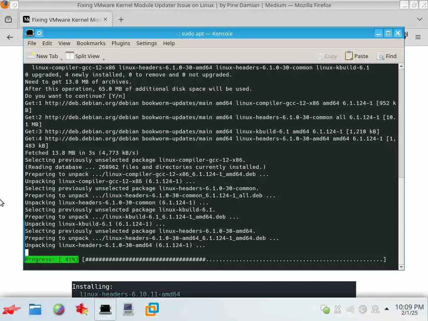Select the Fixing VMware Kernel Module tab
Viewport: 428px width, 321px height.
[66, 20]
